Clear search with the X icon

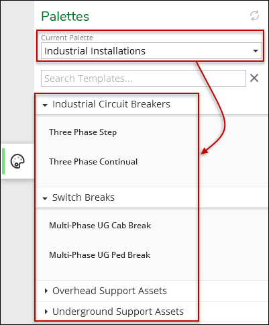click(x=254, y=78)
